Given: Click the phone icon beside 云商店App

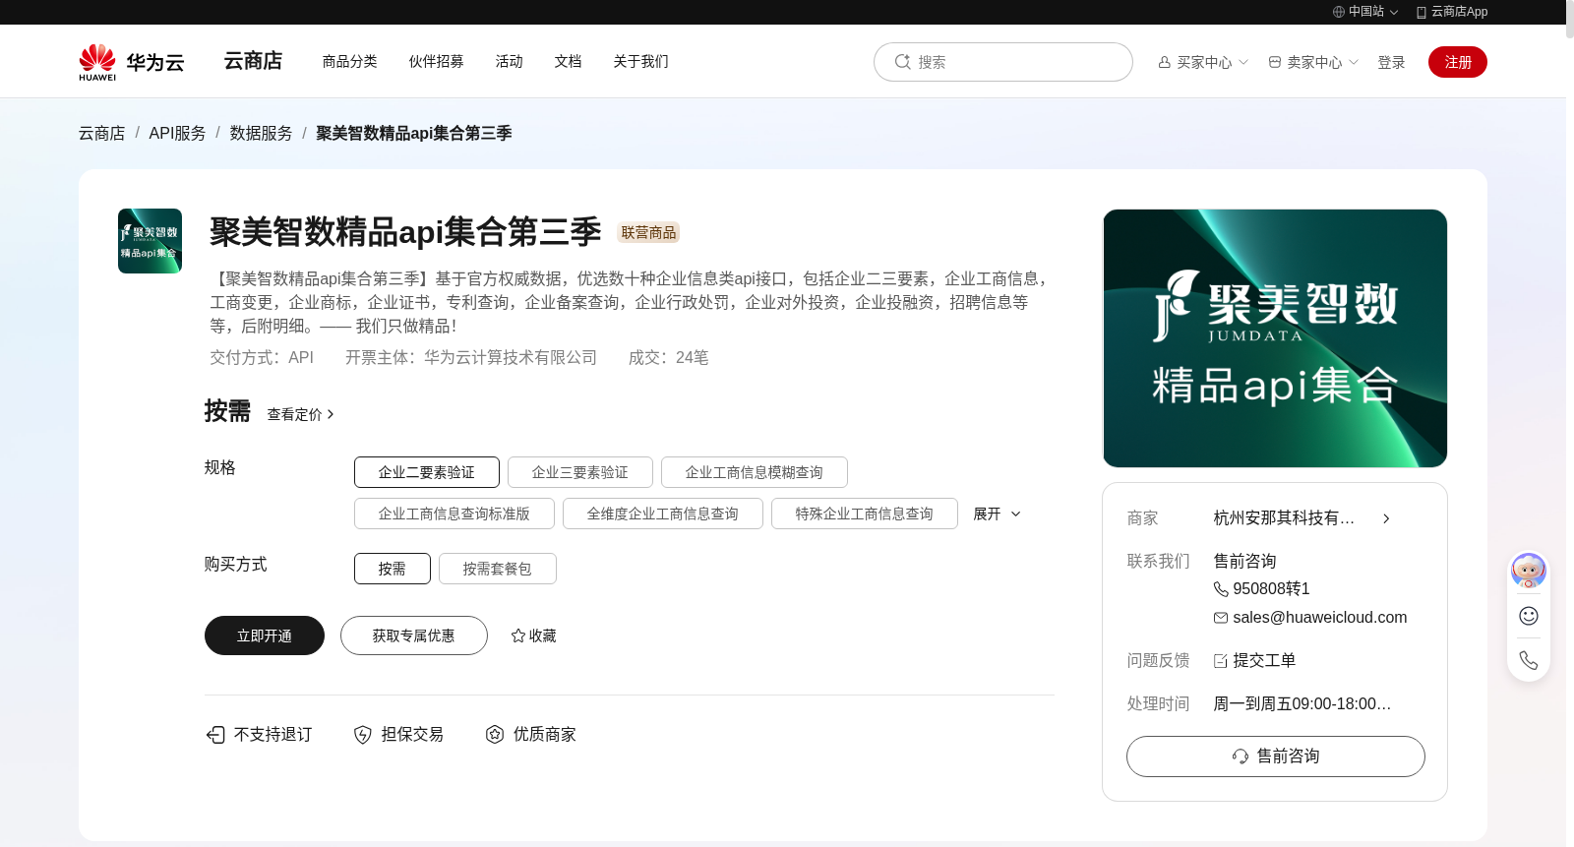Looking at the screenshot, I should click(x=1422, y=12).
